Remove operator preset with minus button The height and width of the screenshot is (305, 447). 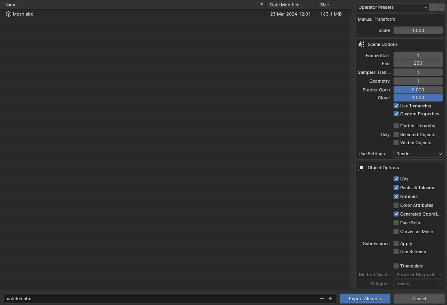(441, 7)
